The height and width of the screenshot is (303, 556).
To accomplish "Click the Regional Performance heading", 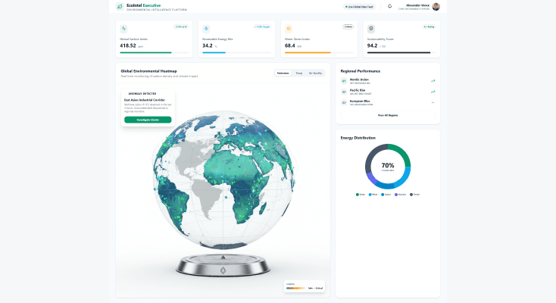I will pyautogui.click(x=361, y=71).
